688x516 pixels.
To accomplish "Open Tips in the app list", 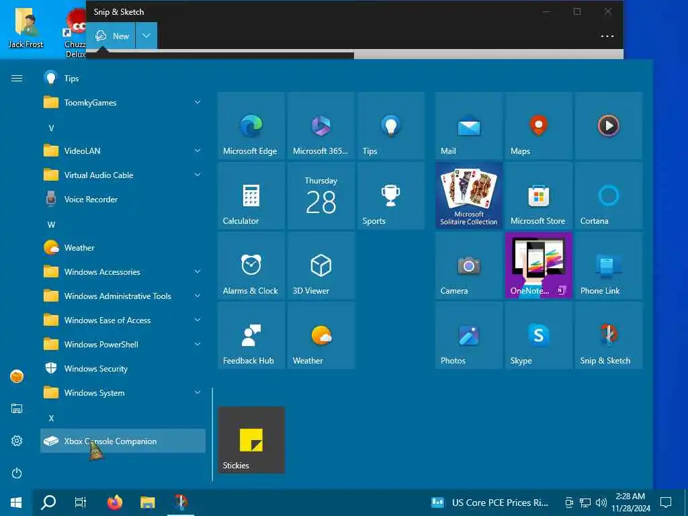I will [123, 78].
